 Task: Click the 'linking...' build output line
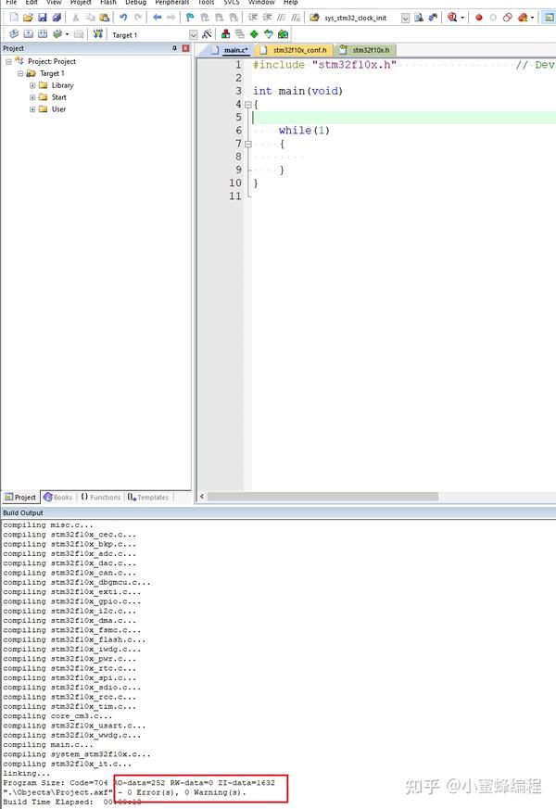[x=27, y=774]
